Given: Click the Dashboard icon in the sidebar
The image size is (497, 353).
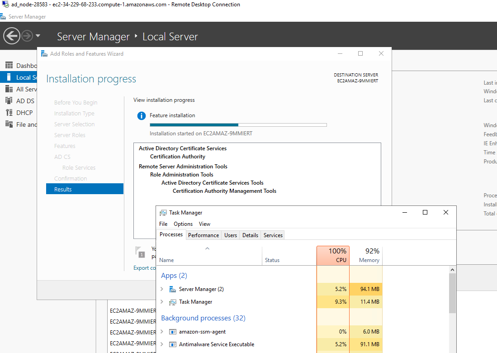Looking at the screenshot, I should pyautogui.click(x=9, y=65).
